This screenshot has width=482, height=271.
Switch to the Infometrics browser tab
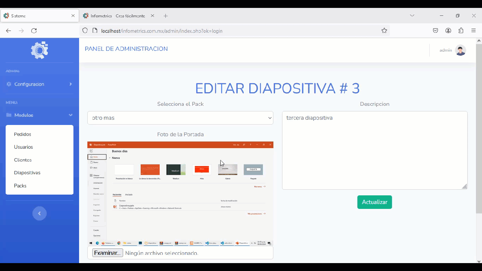pyautogui.click(x=117, y=16)
